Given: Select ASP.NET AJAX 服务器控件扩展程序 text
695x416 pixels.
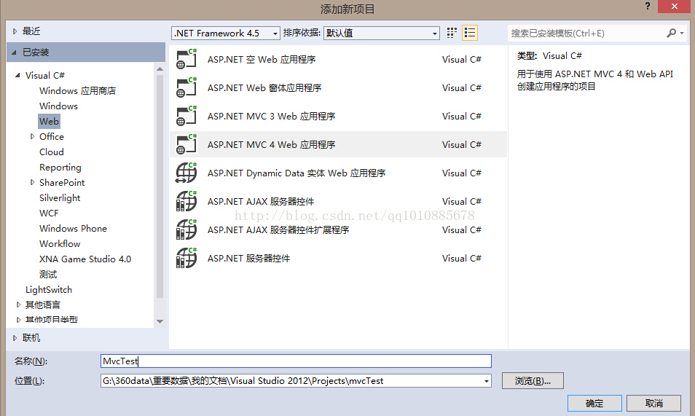Looking at the screenshot, I should point(278,229).
